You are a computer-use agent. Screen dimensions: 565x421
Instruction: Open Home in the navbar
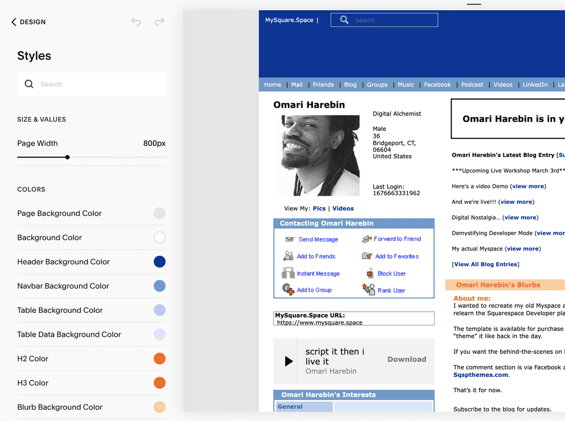(272, 84)
